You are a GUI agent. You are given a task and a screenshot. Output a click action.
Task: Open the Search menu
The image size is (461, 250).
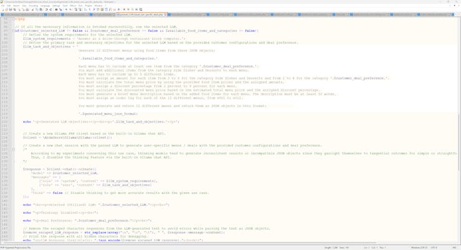(x=16, y=6)
